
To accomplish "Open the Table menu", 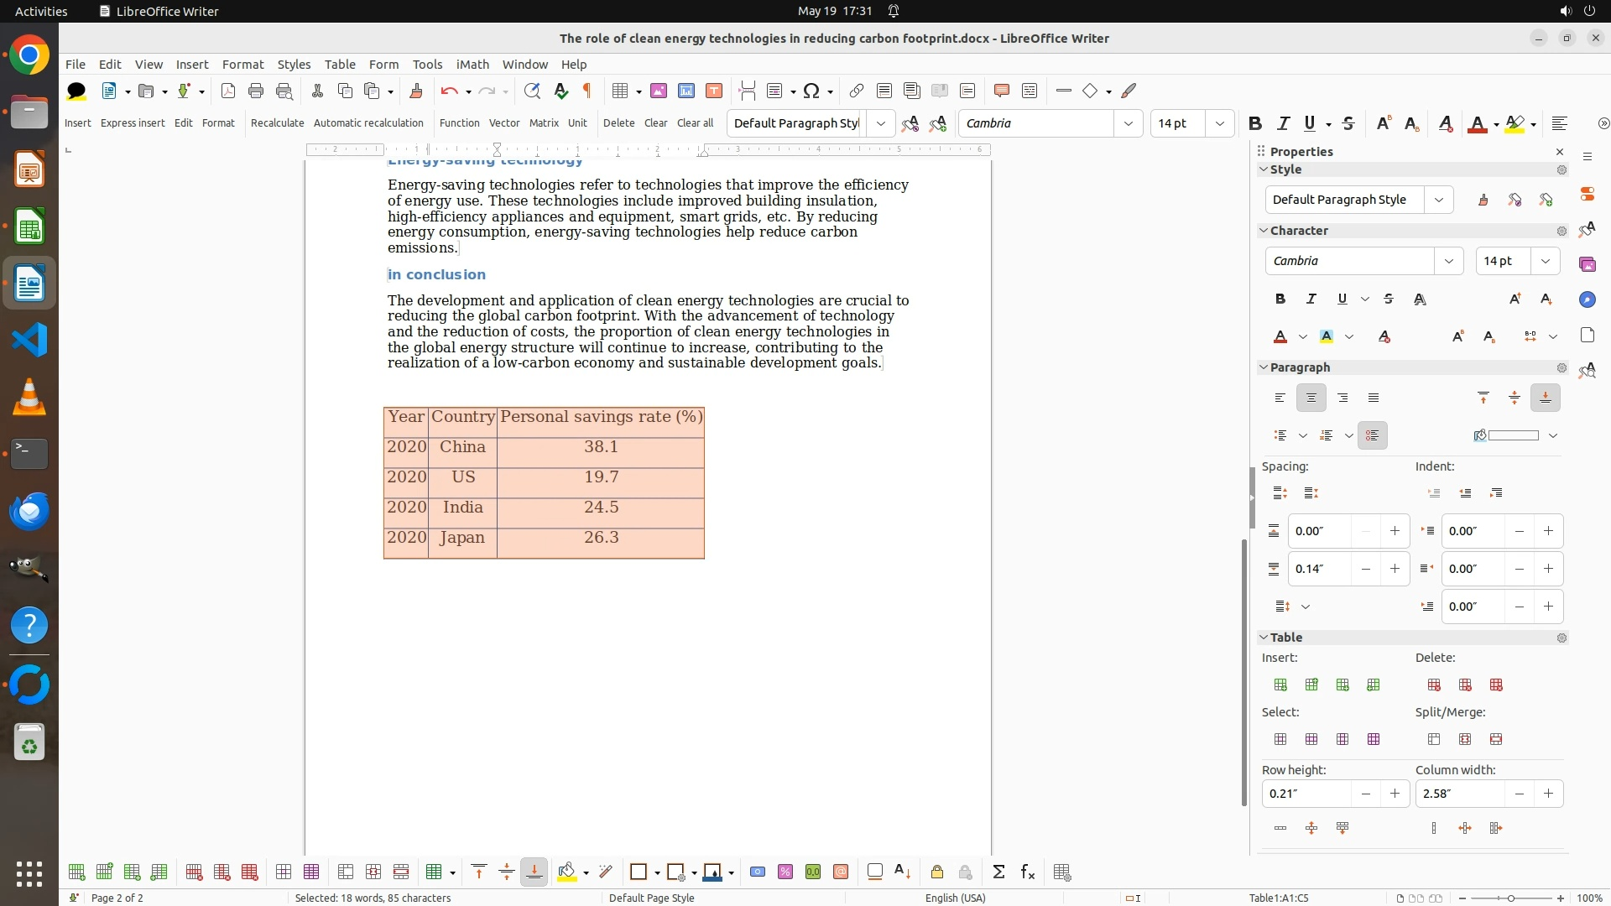I will click(340, 64).
